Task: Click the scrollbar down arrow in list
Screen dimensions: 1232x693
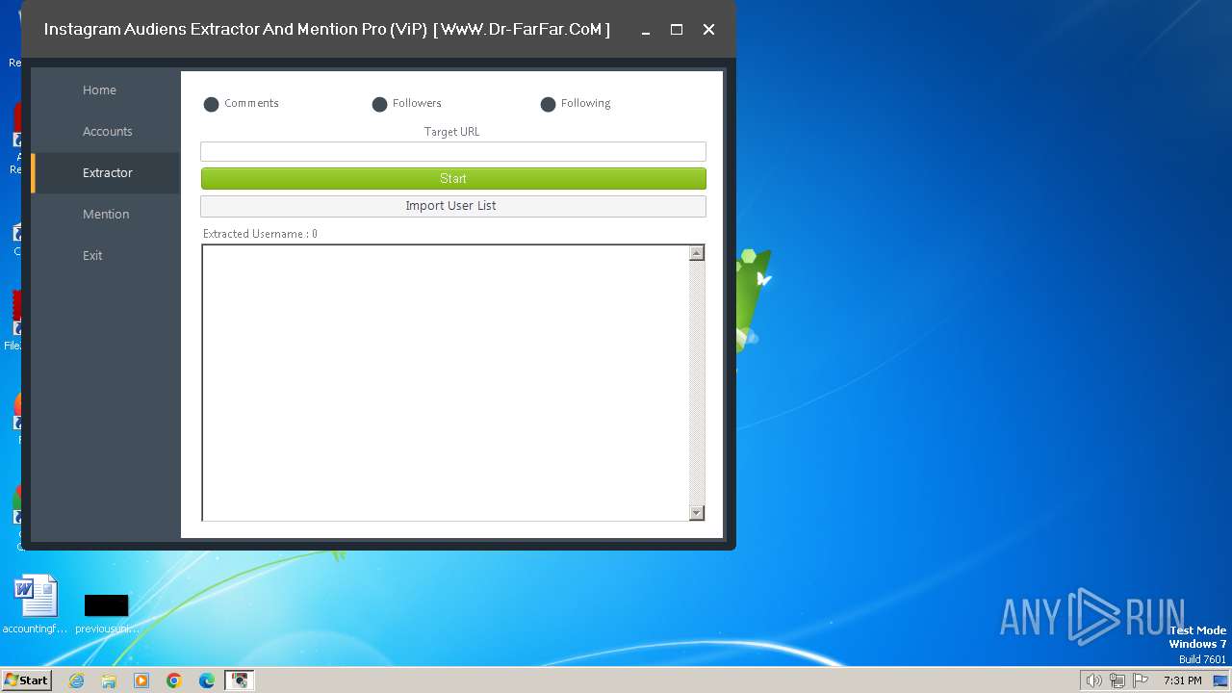Action: (697, 513)
